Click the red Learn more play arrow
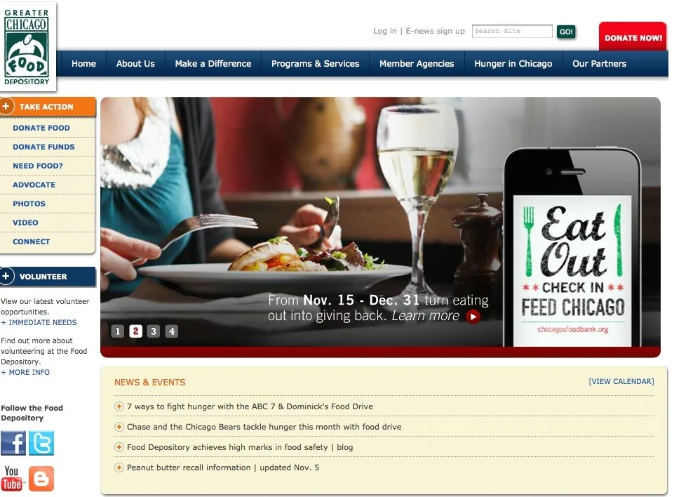The height and width of the screenshot is (497, 700). [473, 317]
